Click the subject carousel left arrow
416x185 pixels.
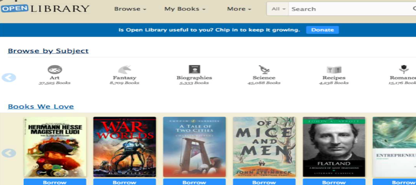click(9, 78)
